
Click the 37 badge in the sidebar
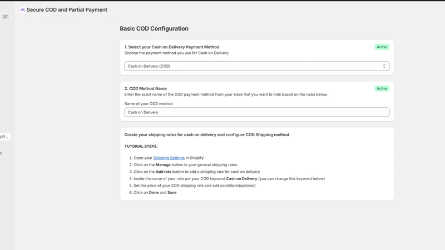click(x=6, y=17)
